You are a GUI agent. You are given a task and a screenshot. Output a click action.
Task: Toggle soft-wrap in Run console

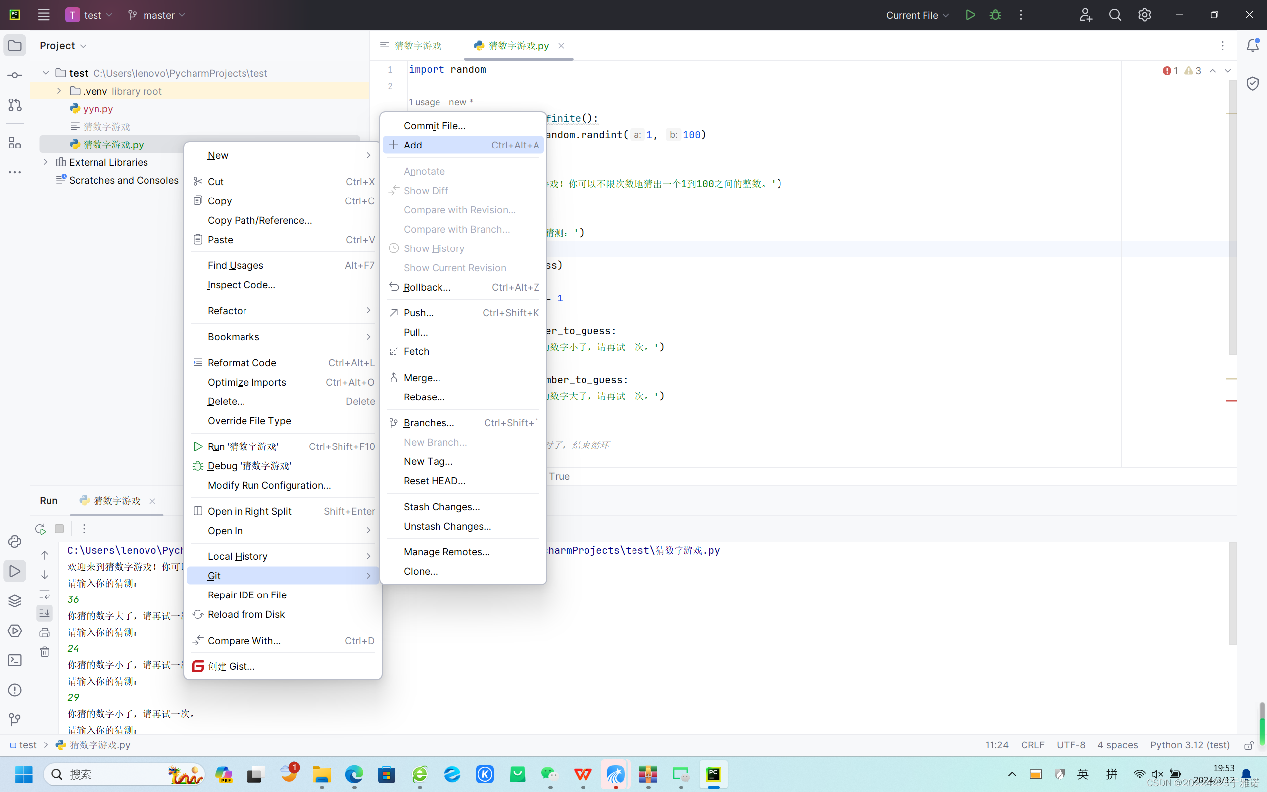point(45,594)
